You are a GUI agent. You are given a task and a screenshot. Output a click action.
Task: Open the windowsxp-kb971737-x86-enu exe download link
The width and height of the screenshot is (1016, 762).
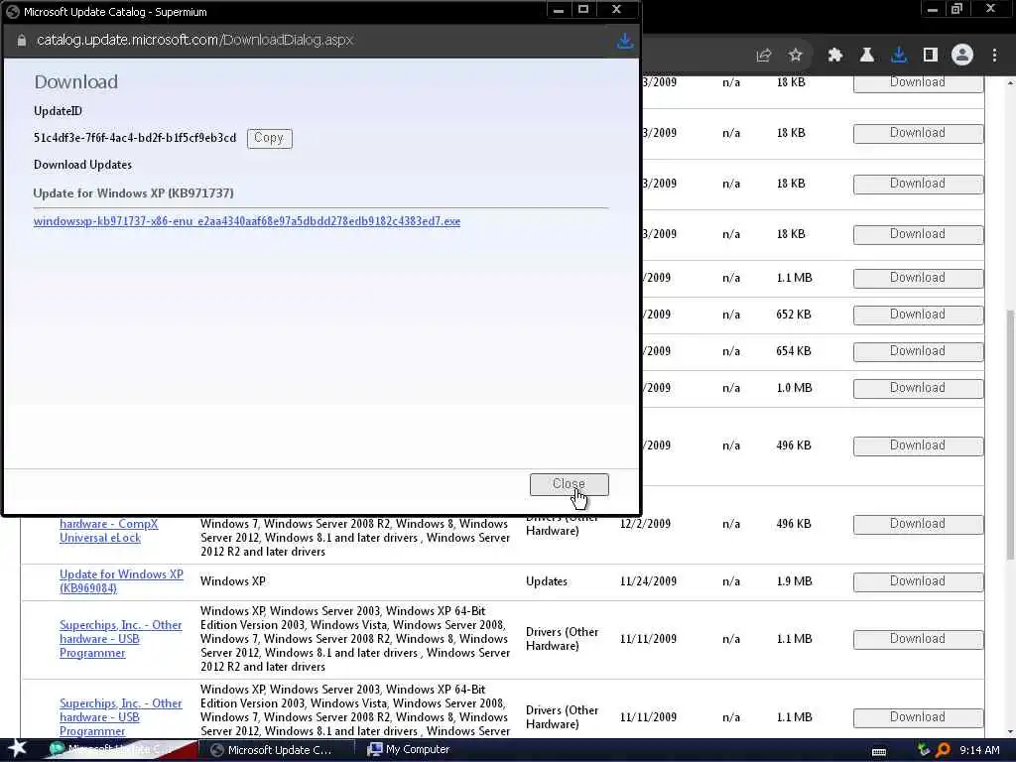point(247,221)
